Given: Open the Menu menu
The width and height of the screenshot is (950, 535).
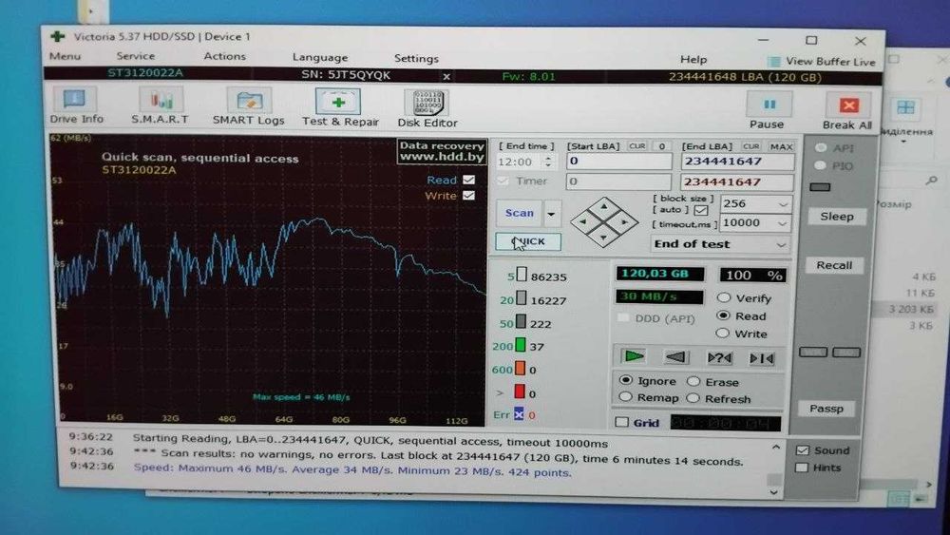Looking at the screenshot, I should [65, 56].
